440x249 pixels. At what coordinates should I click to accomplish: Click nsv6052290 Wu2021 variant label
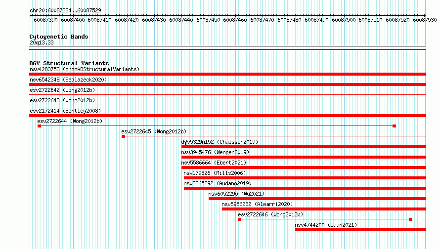pyautogui.click(x=236, y=194)
